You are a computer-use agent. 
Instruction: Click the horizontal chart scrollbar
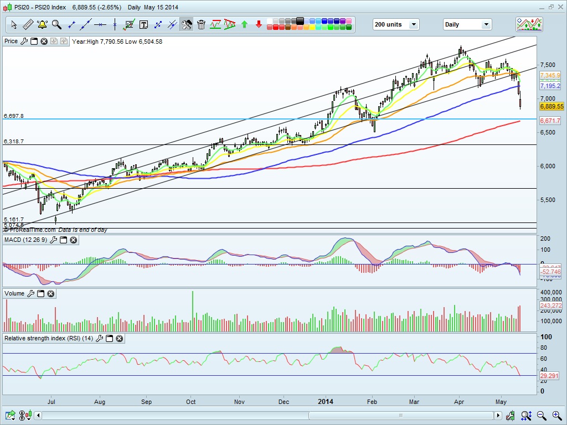[x=266, y=415]
